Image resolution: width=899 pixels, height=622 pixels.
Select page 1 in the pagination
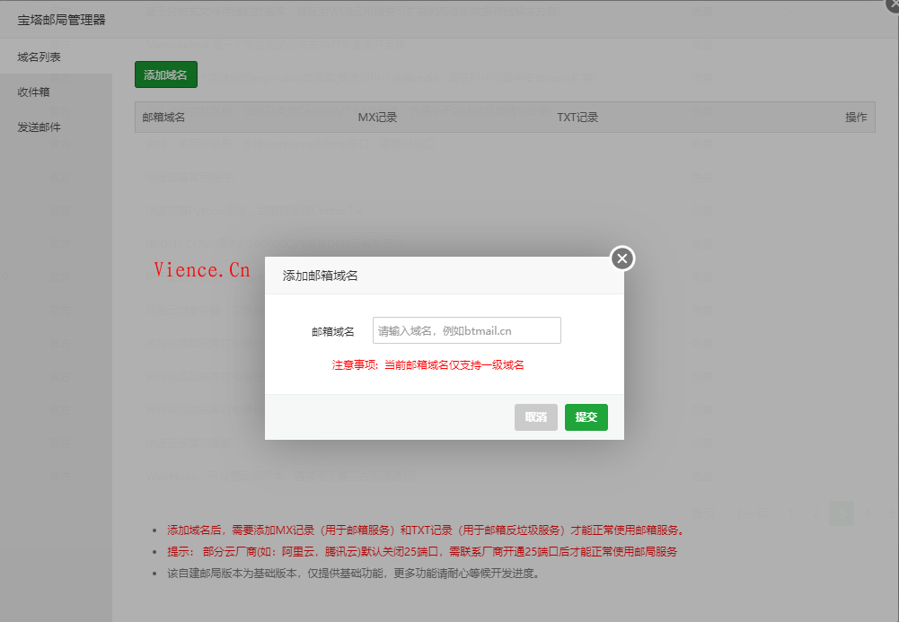(x=791, y=513)
